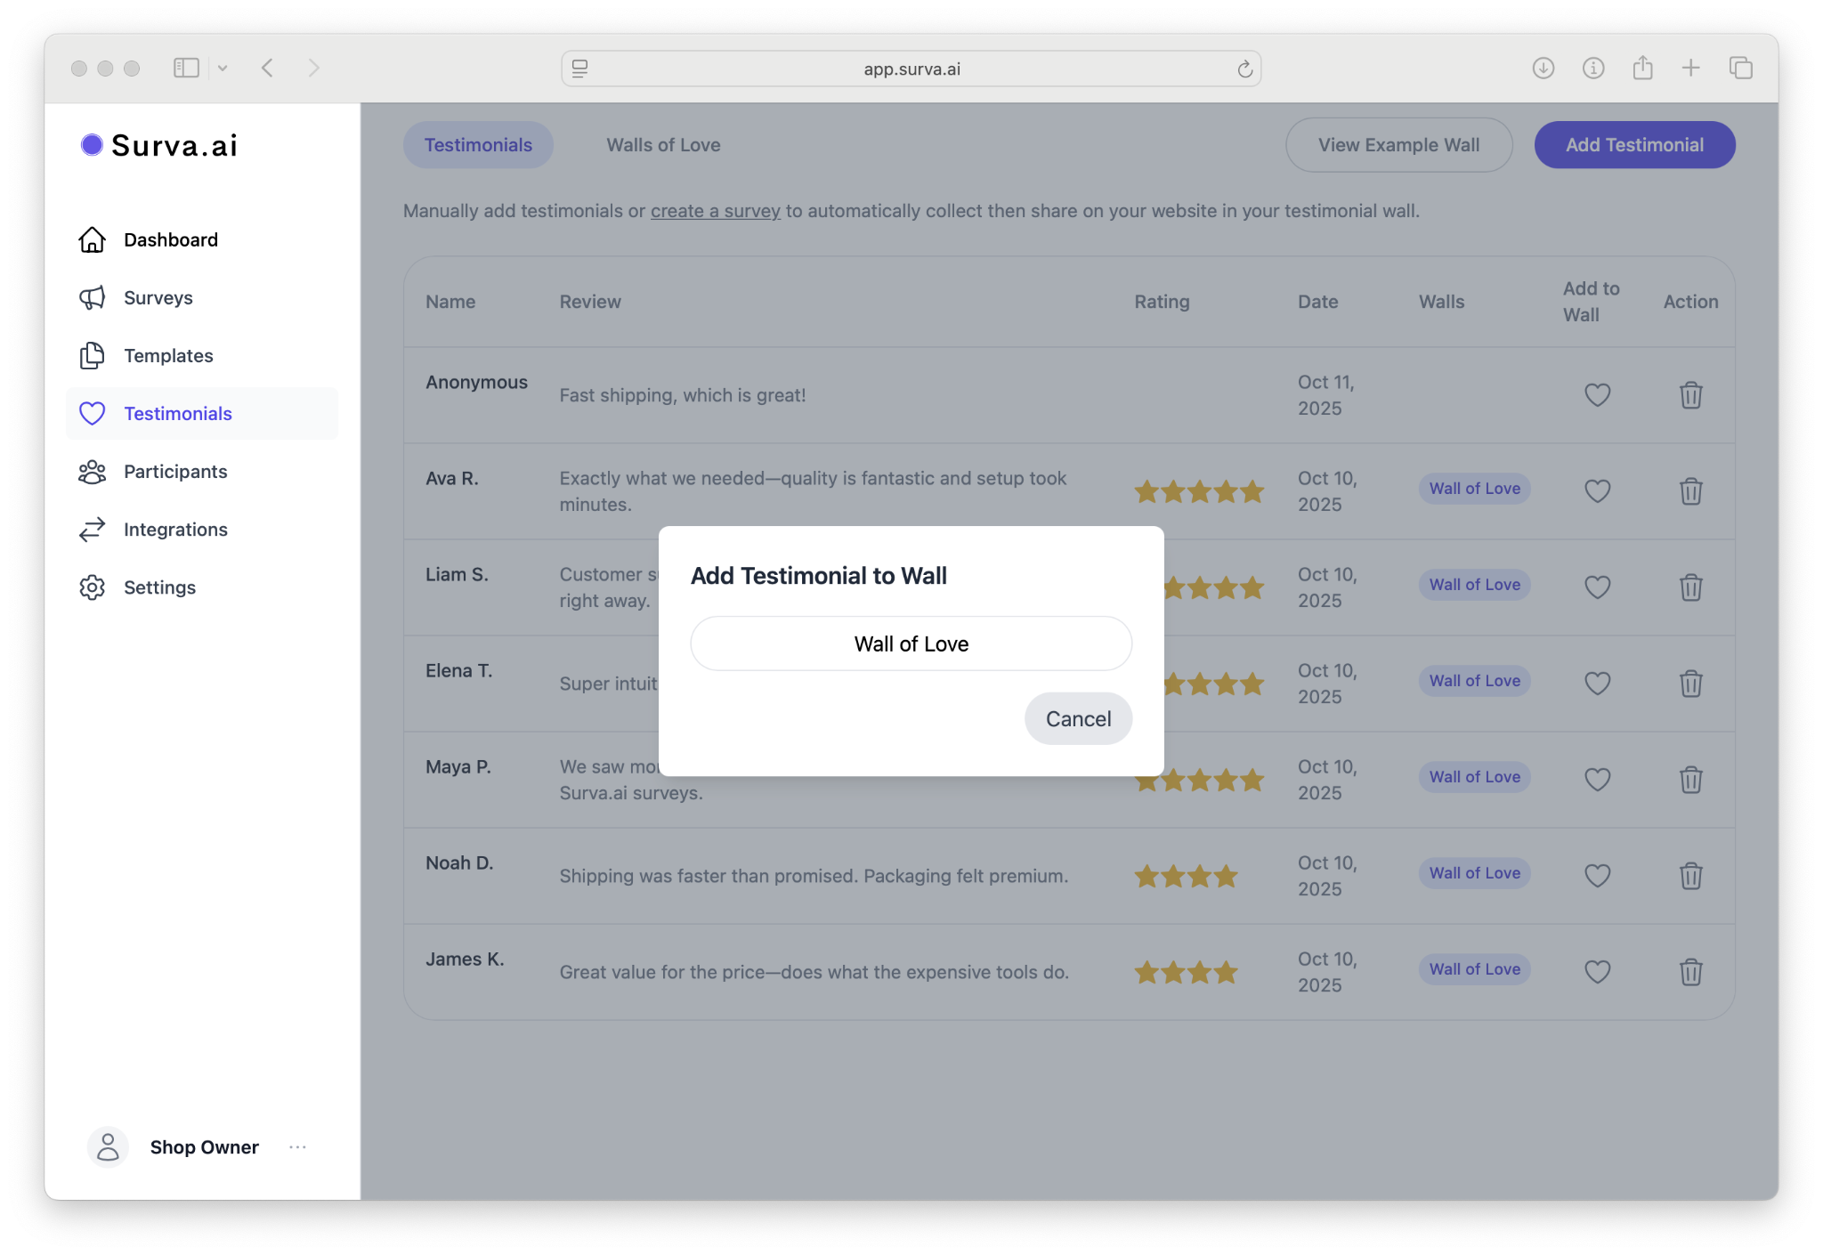This screenshot has height=1255, width=1823.
Task: Toggle heart for James K. testimonial
Action: (x=1597, y=971)
